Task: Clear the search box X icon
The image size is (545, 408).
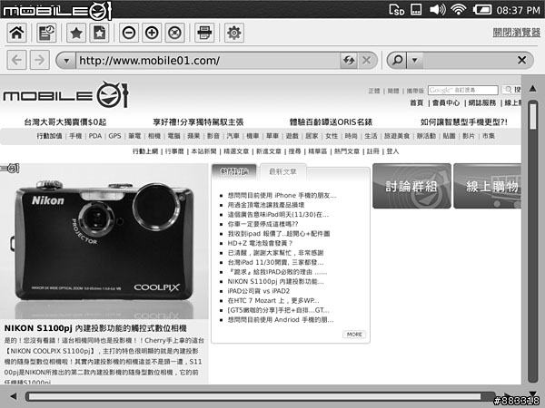Action: pos(521,61)
